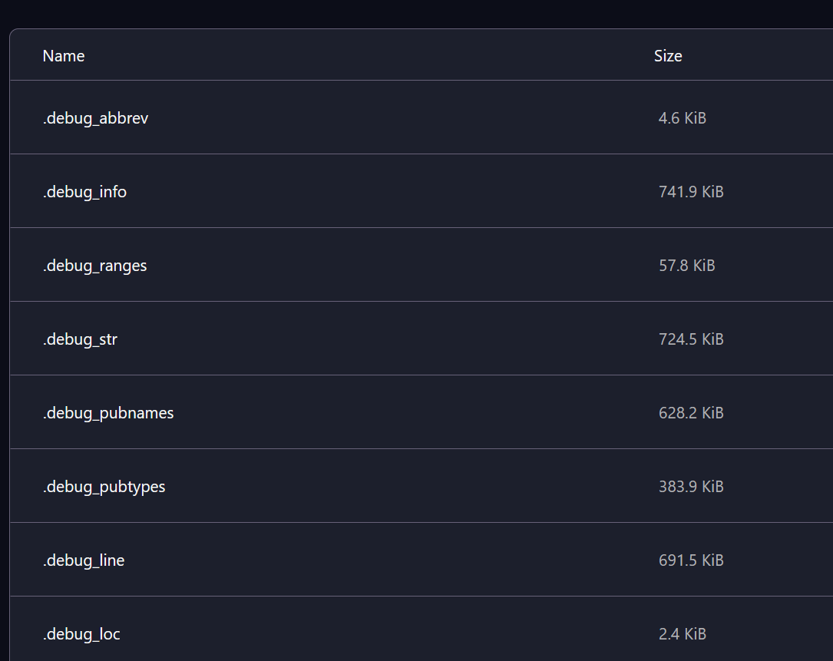Viewport: 833px width, 661px height.
Task: Click the 628.2 KiB size value
Action: click(x=691, y=413)
